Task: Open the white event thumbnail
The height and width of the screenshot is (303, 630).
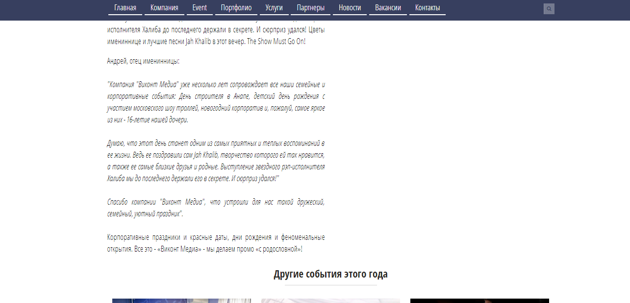Action: point(330,301)
